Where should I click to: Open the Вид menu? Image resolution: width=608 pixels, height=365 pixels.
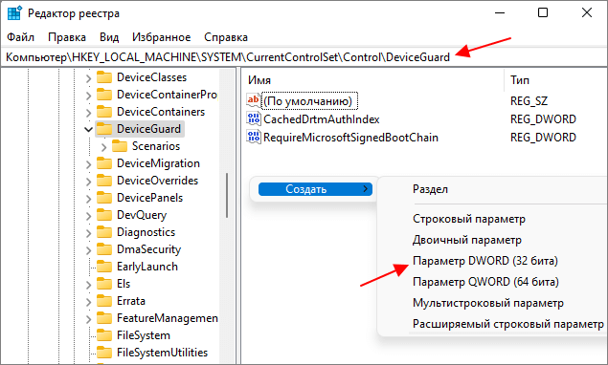pyautogui.click(x=109, y=37)
